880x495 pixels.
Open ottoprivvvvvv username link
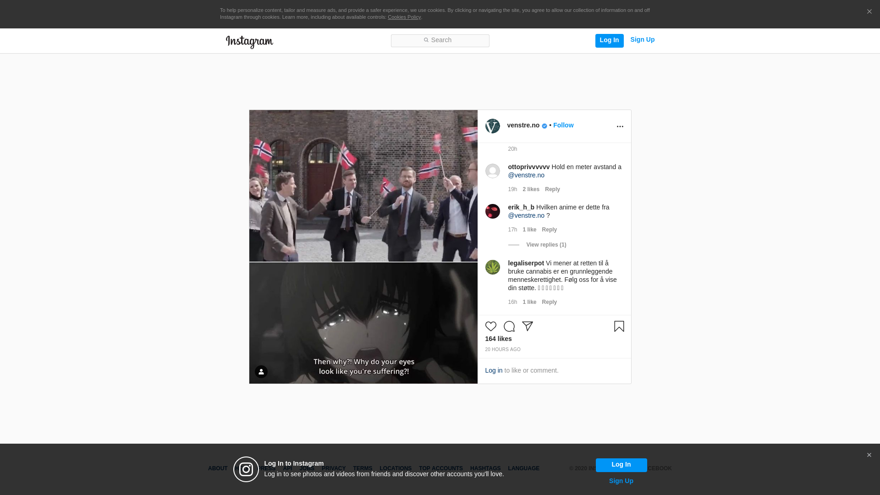point(529,167)
